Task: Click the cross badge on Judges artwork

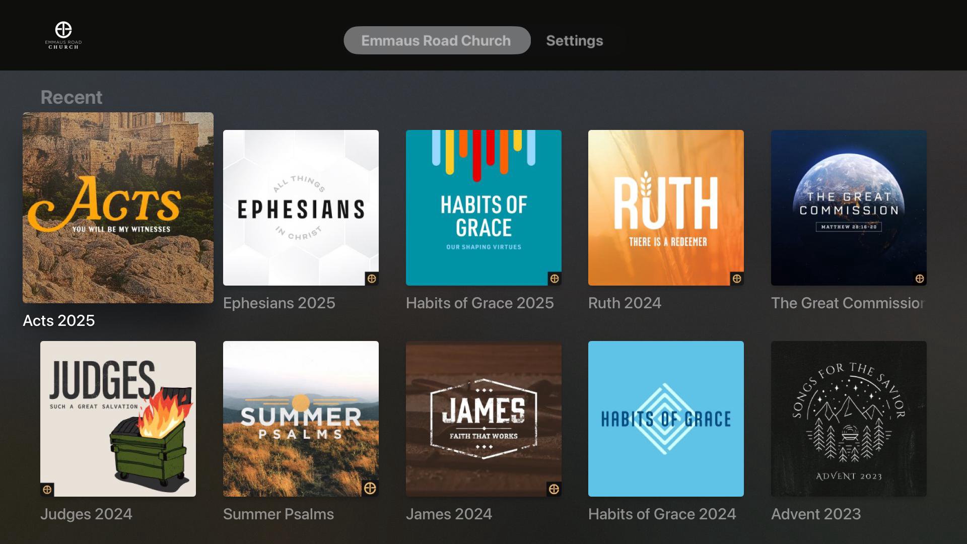Action: point(47,490)
